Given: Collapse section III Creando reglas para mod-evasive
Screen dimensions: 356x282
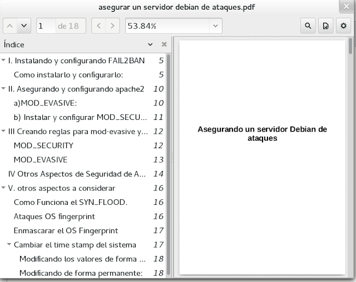Looking at the screenshot, I should 3,131.
